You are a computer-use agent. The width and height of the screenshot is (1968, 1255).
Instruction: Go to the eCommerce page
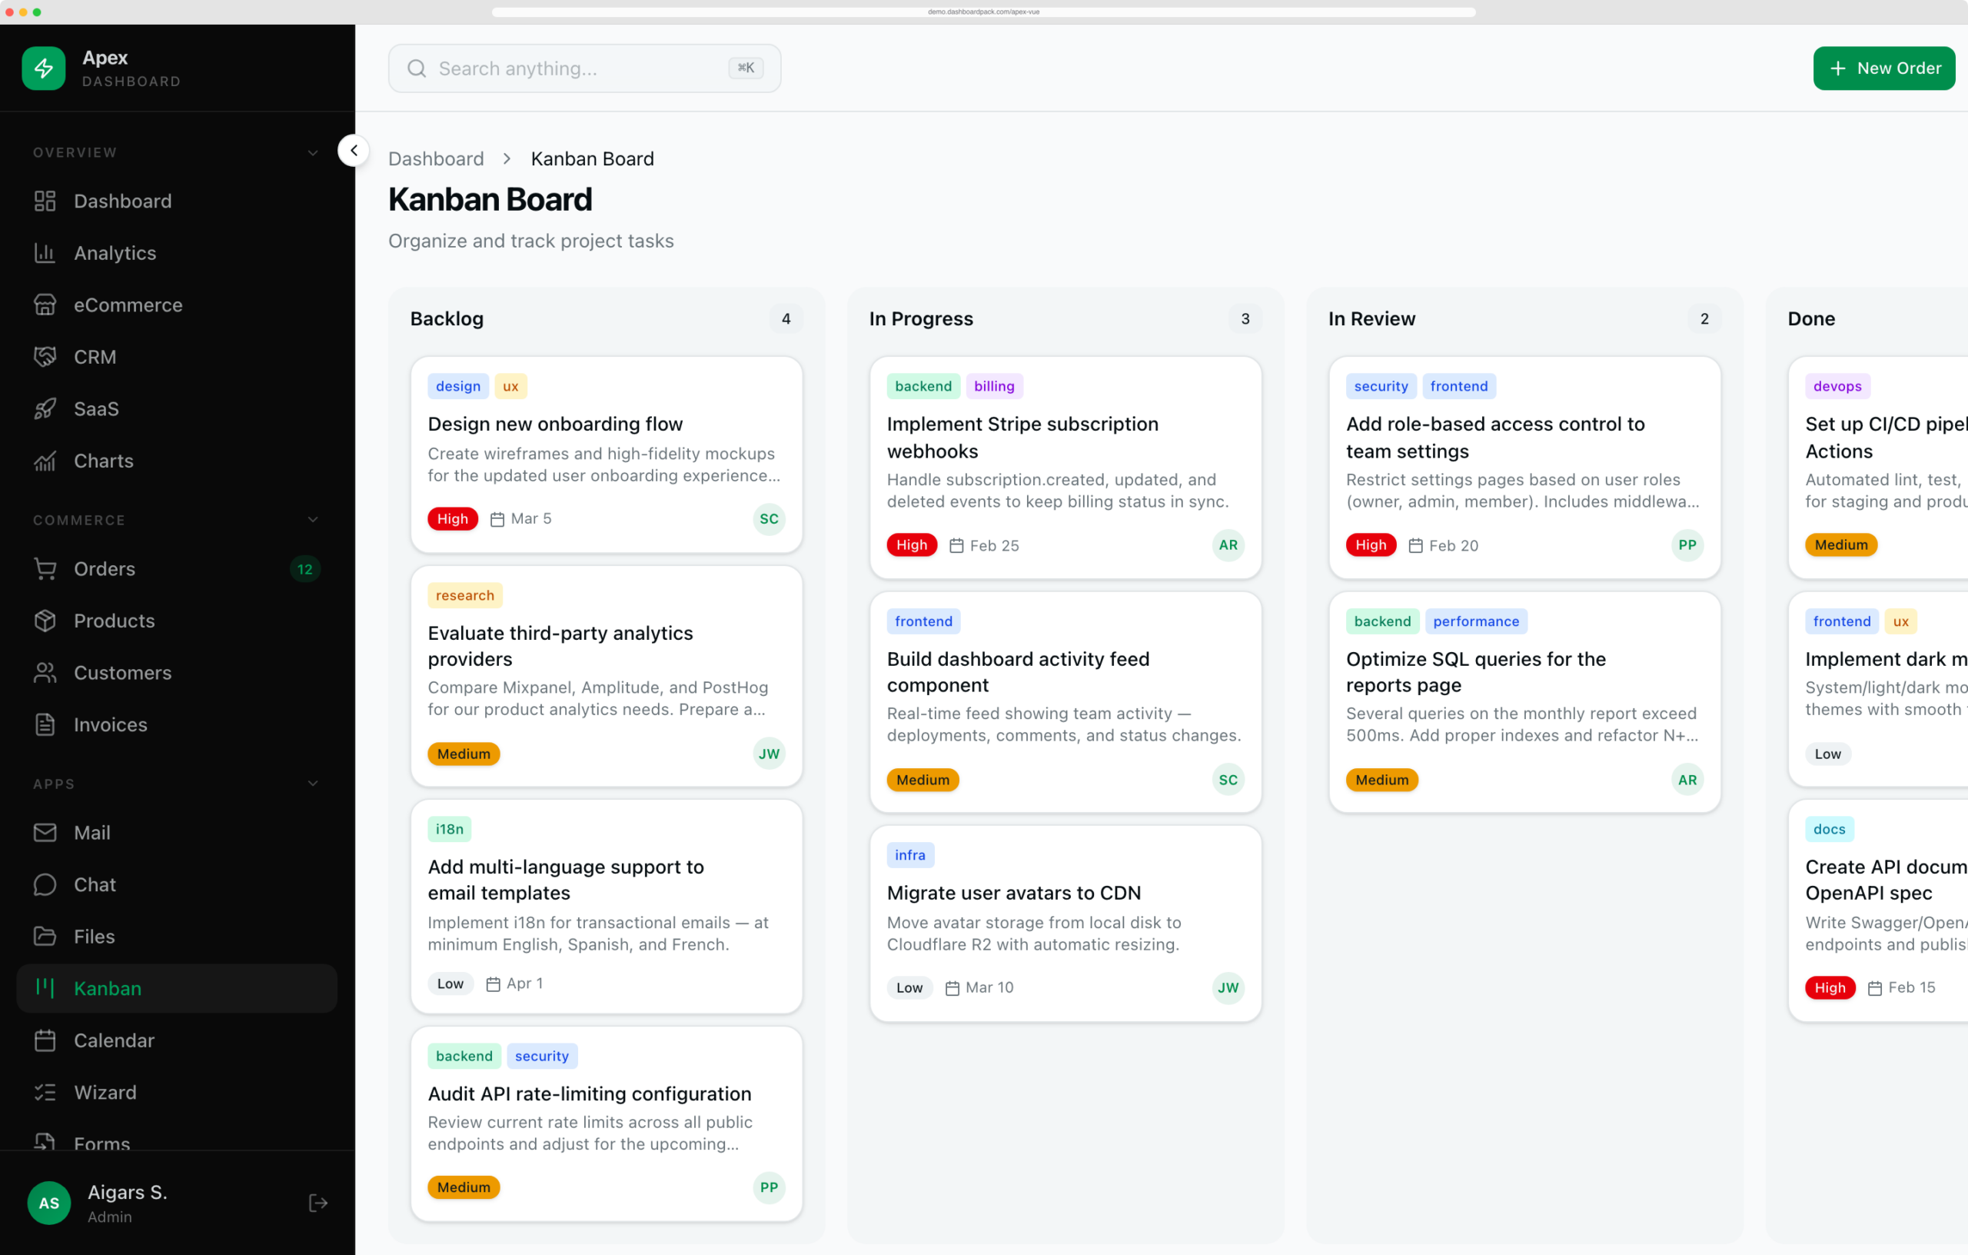click(177, 305)
